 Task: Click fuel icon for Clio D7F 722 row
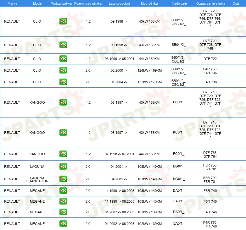(x=63, y=59)
